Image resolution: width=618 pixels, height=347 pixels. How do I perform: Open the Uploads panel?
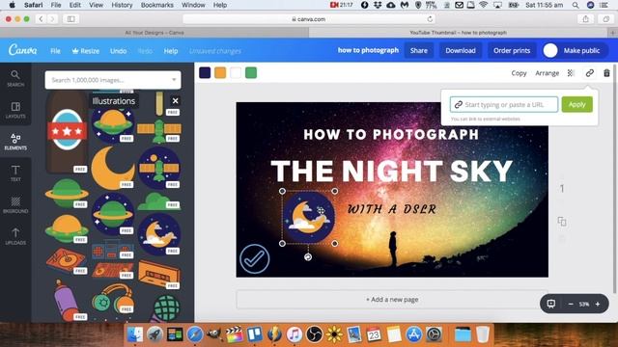pyautogui.click(x=15, y=236)
